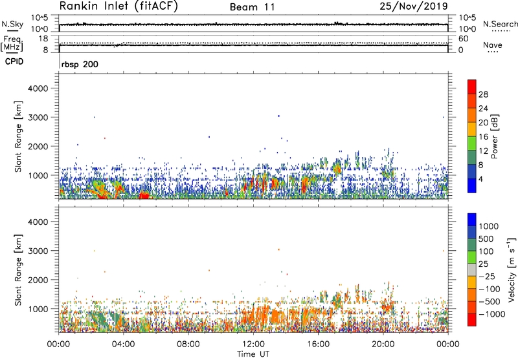
Task: Click the 'Rankin Inlet (fitACF)' title
Action: coord(118,6)
